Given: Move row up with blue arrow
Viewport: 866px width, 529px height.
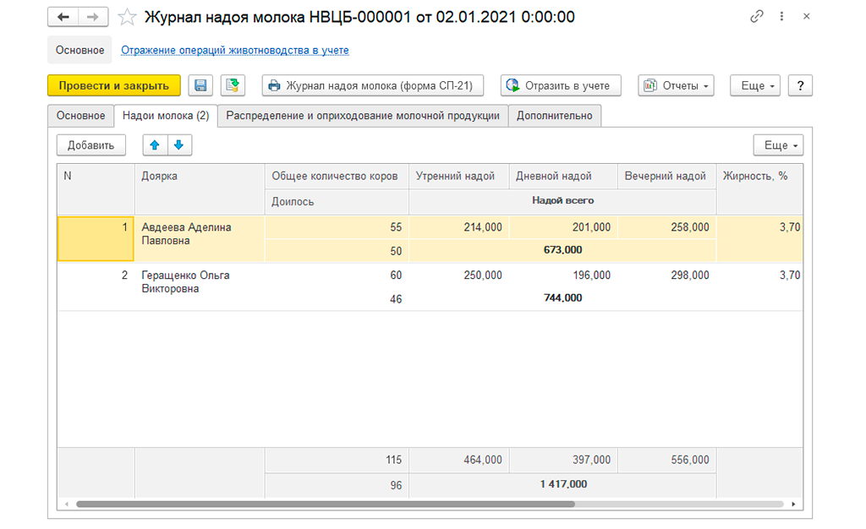Looking at the screenshot, I should 155,145.
